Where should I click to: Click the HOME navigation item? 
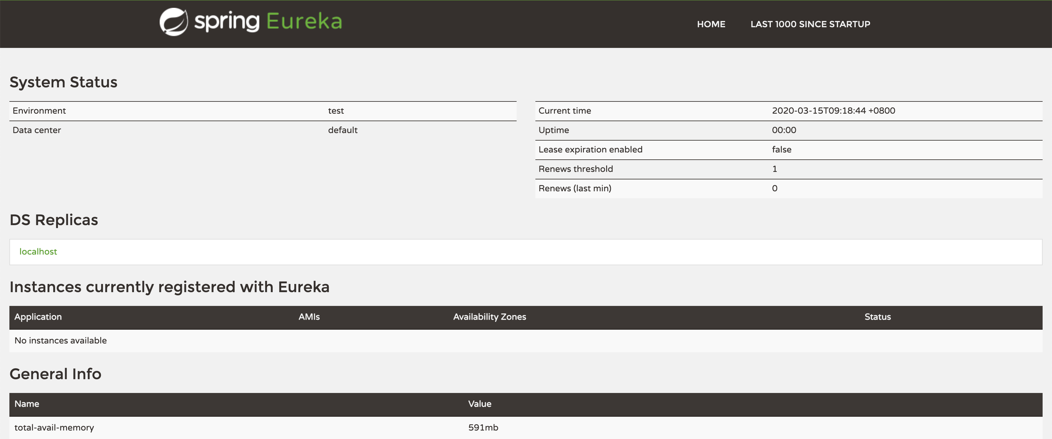[711, 24]
